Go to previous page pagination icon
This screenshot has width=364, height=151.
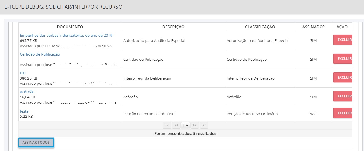pyautogui.click(x=176, y=125)
